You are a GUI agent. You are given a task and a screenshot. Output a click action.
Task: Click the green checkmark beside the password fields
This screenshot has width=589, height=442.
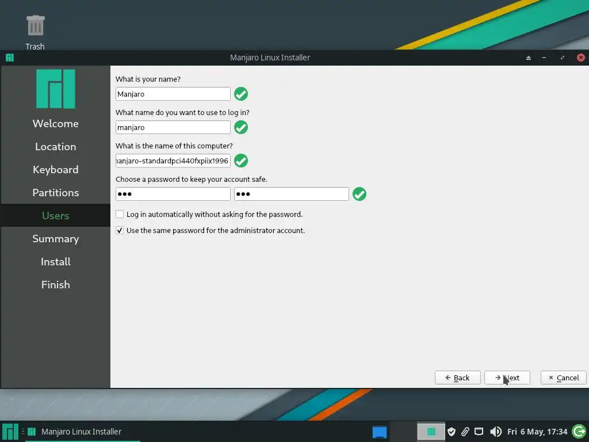pyautogui.click(x=359, y=194)
